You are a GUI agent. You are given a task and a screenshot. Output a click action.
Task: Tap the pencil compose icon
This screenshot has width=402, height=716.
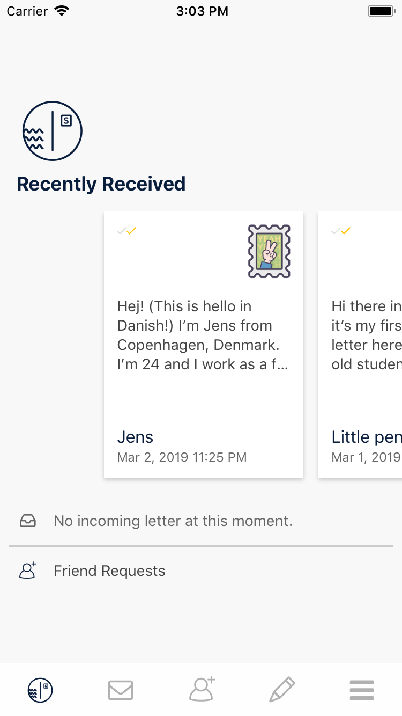[282, 690]
